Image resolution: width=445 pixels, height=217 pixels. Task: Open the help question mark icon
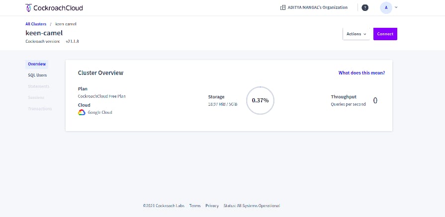365,7
